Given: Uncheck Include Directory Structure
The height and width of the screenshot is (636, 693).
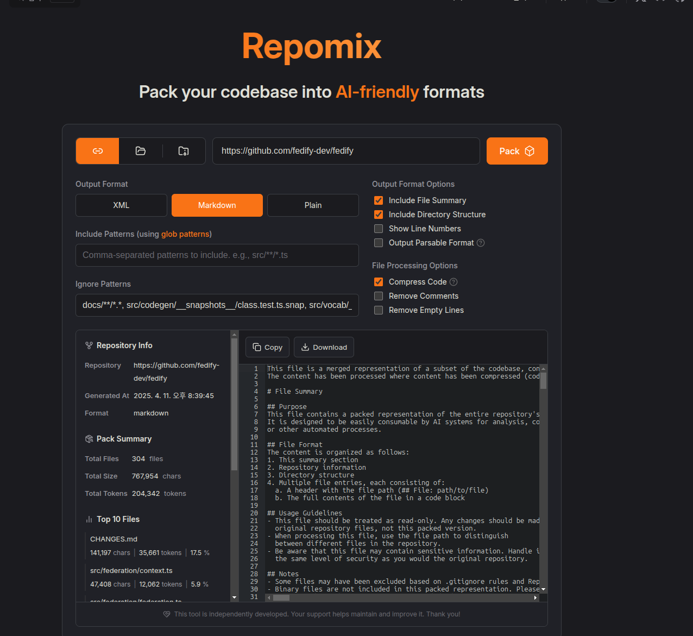Looking at the screenshot, I should (379, 215).
